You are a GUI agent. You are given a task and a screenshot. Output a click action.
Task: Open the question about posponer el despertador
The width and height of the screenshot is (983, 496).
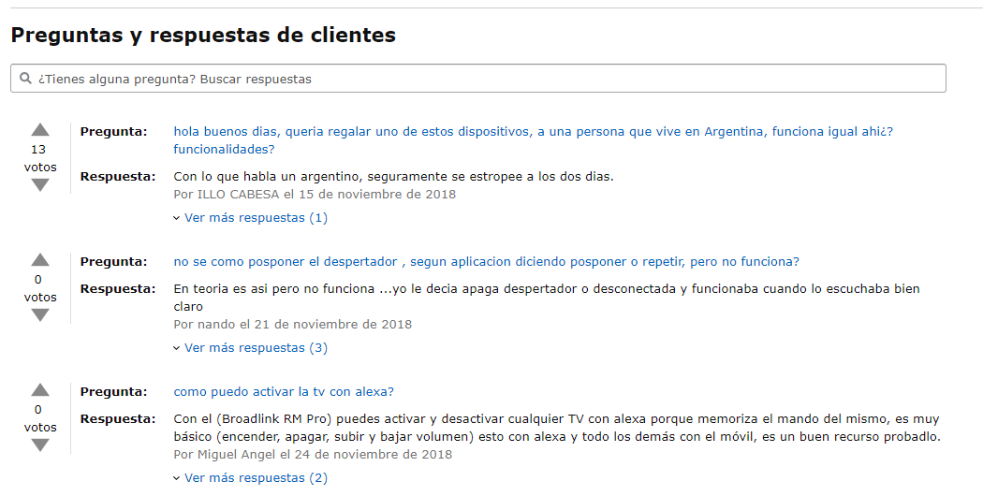click(487, 261)
